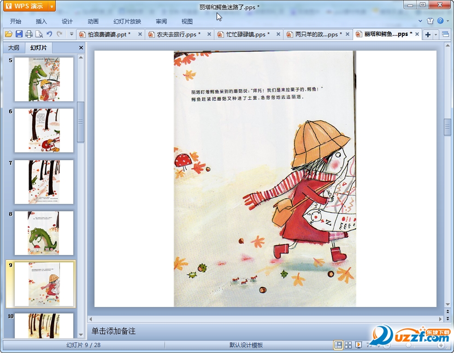The height and width of the screenshot is (353, 454).
Task: Open the 开始 ribbon tab
Action: (15, 21)
